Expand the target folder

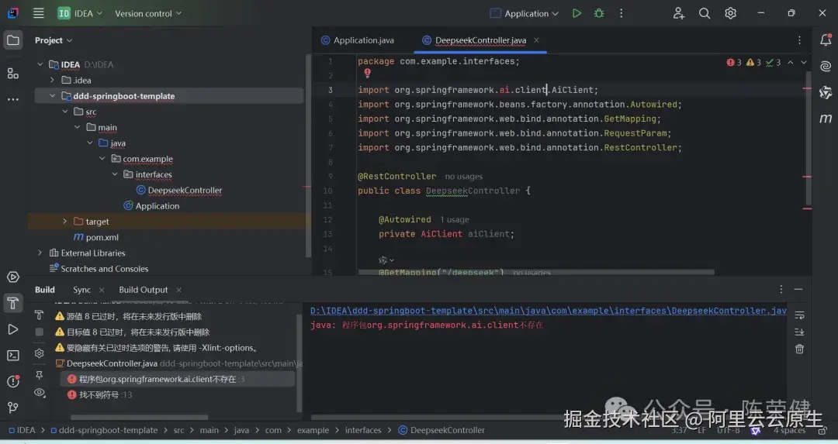coord(64,222)
